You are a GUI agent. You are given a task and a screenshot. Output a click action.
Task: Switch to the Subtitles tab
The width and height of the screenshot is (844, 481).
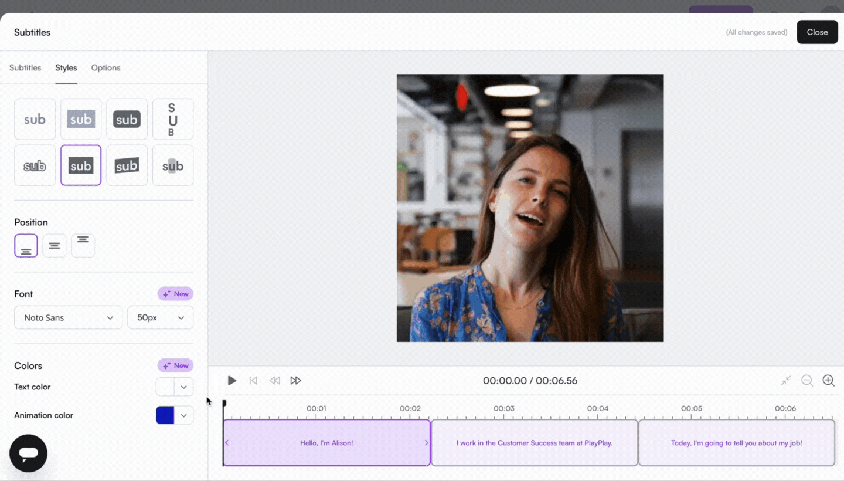[25, 67]
